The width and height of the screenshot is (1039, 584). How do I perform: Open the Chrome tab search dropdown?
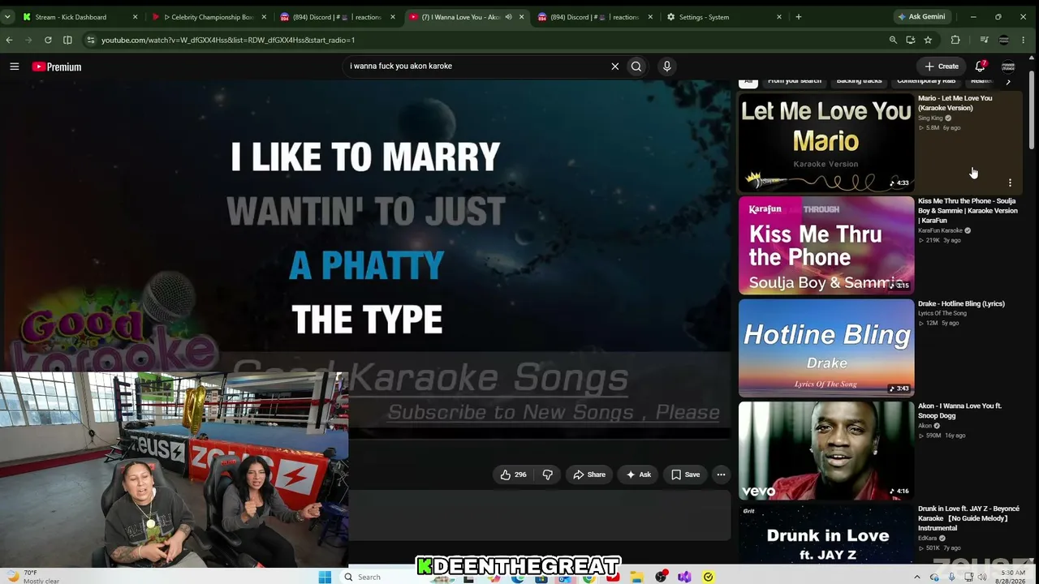click(9, 17)
